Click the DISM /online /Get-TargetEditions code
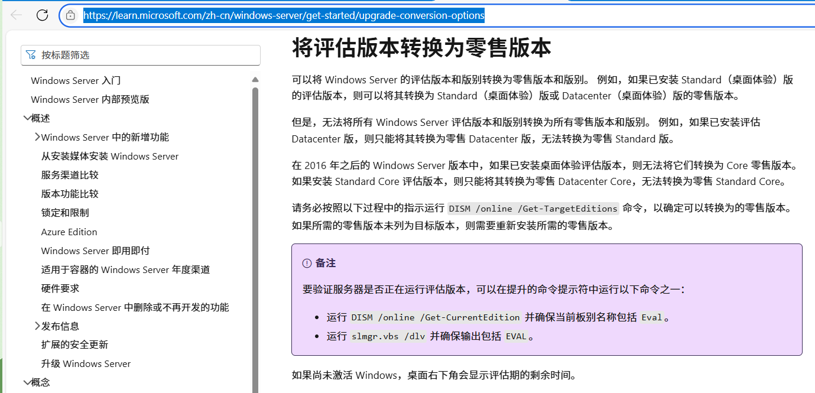 click(533, 209)
